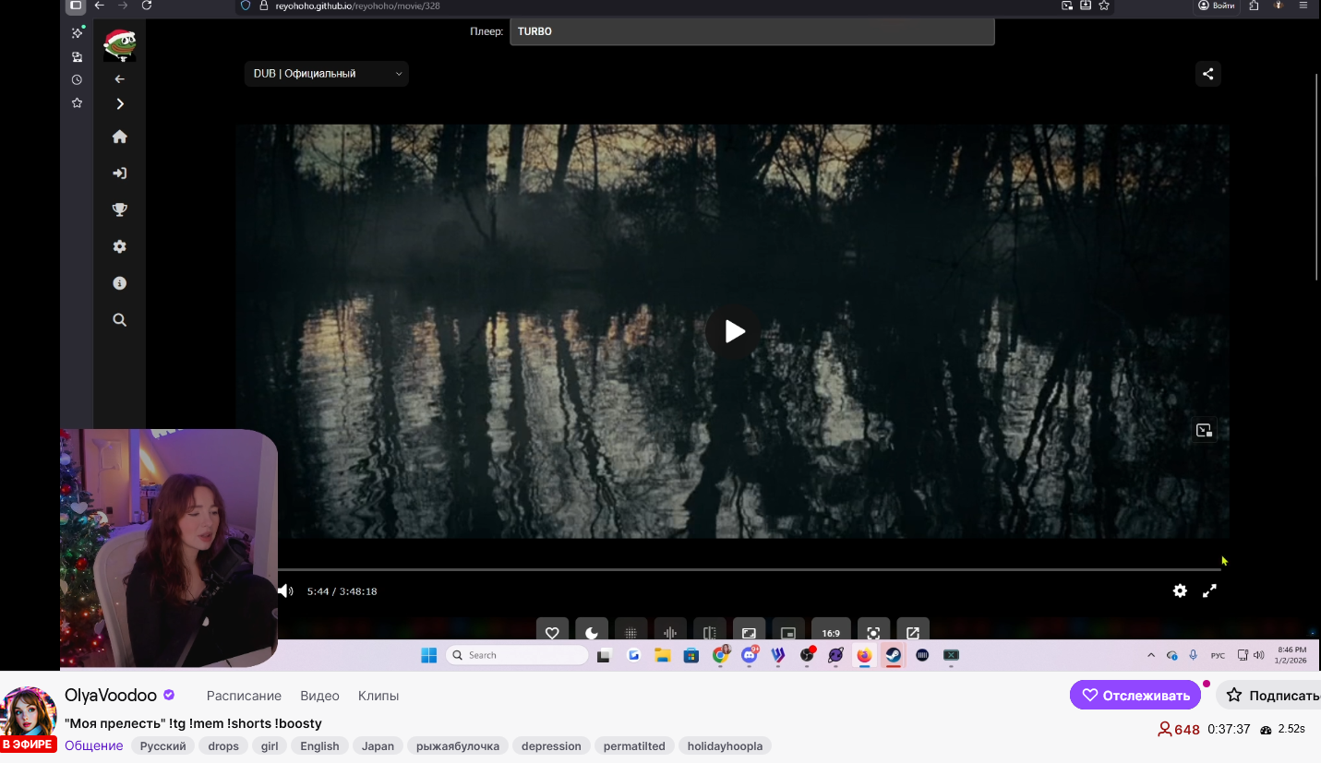Image resolution: width=1321 pixels, height=763 pixels.
Task: Click the reyohoho.github.io address bar
Action: [646, 6]
